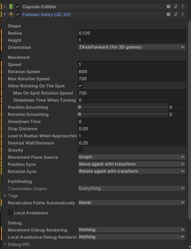Click the Inspector vertical scrollbar
The height and width of the screenshot is (249, 191).
(190, 120)
